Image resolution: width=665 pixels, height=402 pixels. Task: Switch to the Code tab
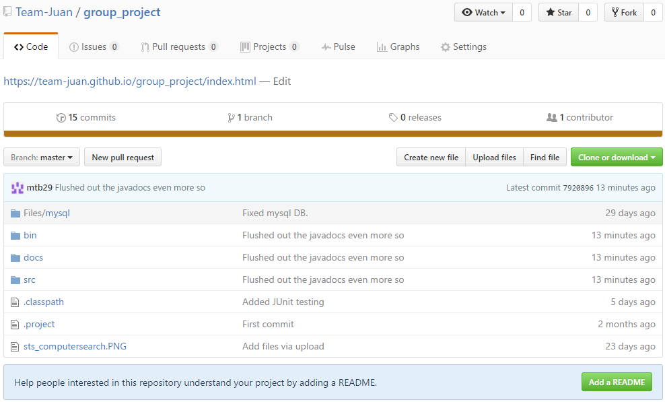31,46
